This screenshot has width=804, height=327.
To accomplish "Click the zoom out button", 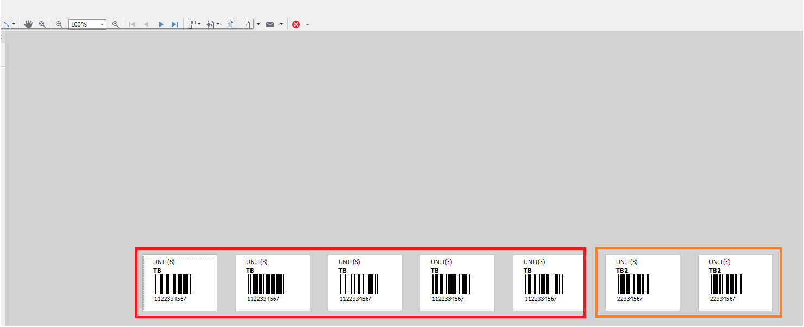I will point(59,24).
